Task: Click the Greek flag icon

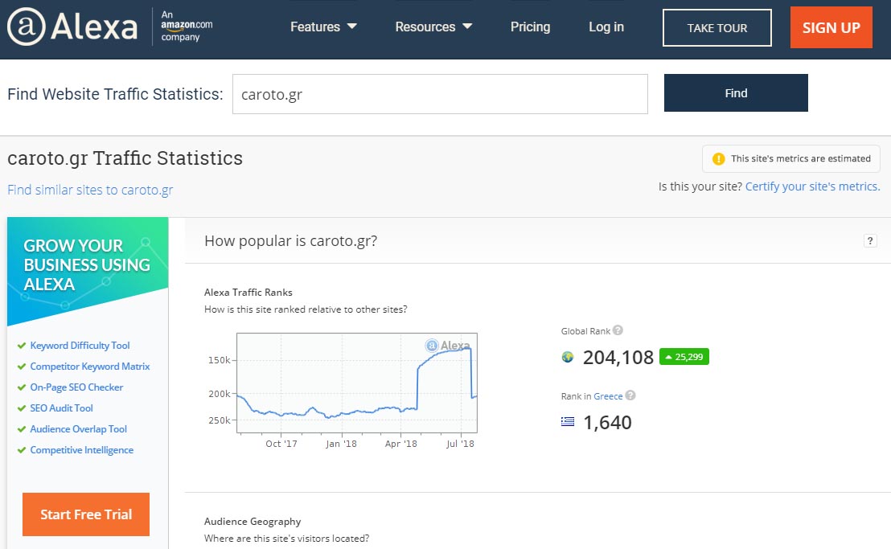Action: coord(568,422)
